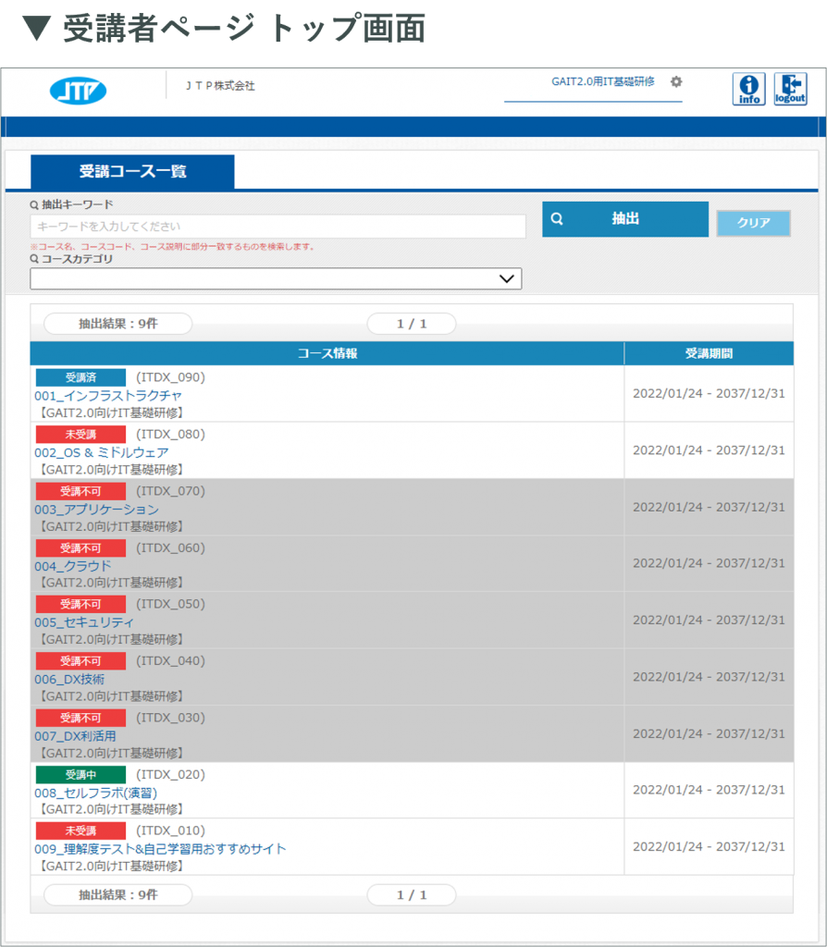Image resolution: width=827 pixels, height=947 pixels.
Task: Click top 1 / 1 page indicator
Action: (412, 324)
